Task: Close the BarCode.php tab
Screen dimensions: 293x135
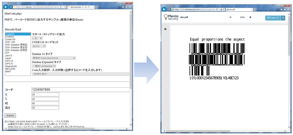Action: pyautogui.click(x=93, y=7)
